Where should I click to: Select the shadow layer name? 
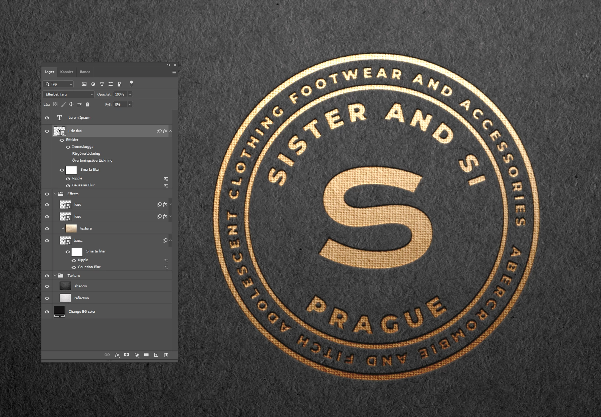(x=81, y=286)
